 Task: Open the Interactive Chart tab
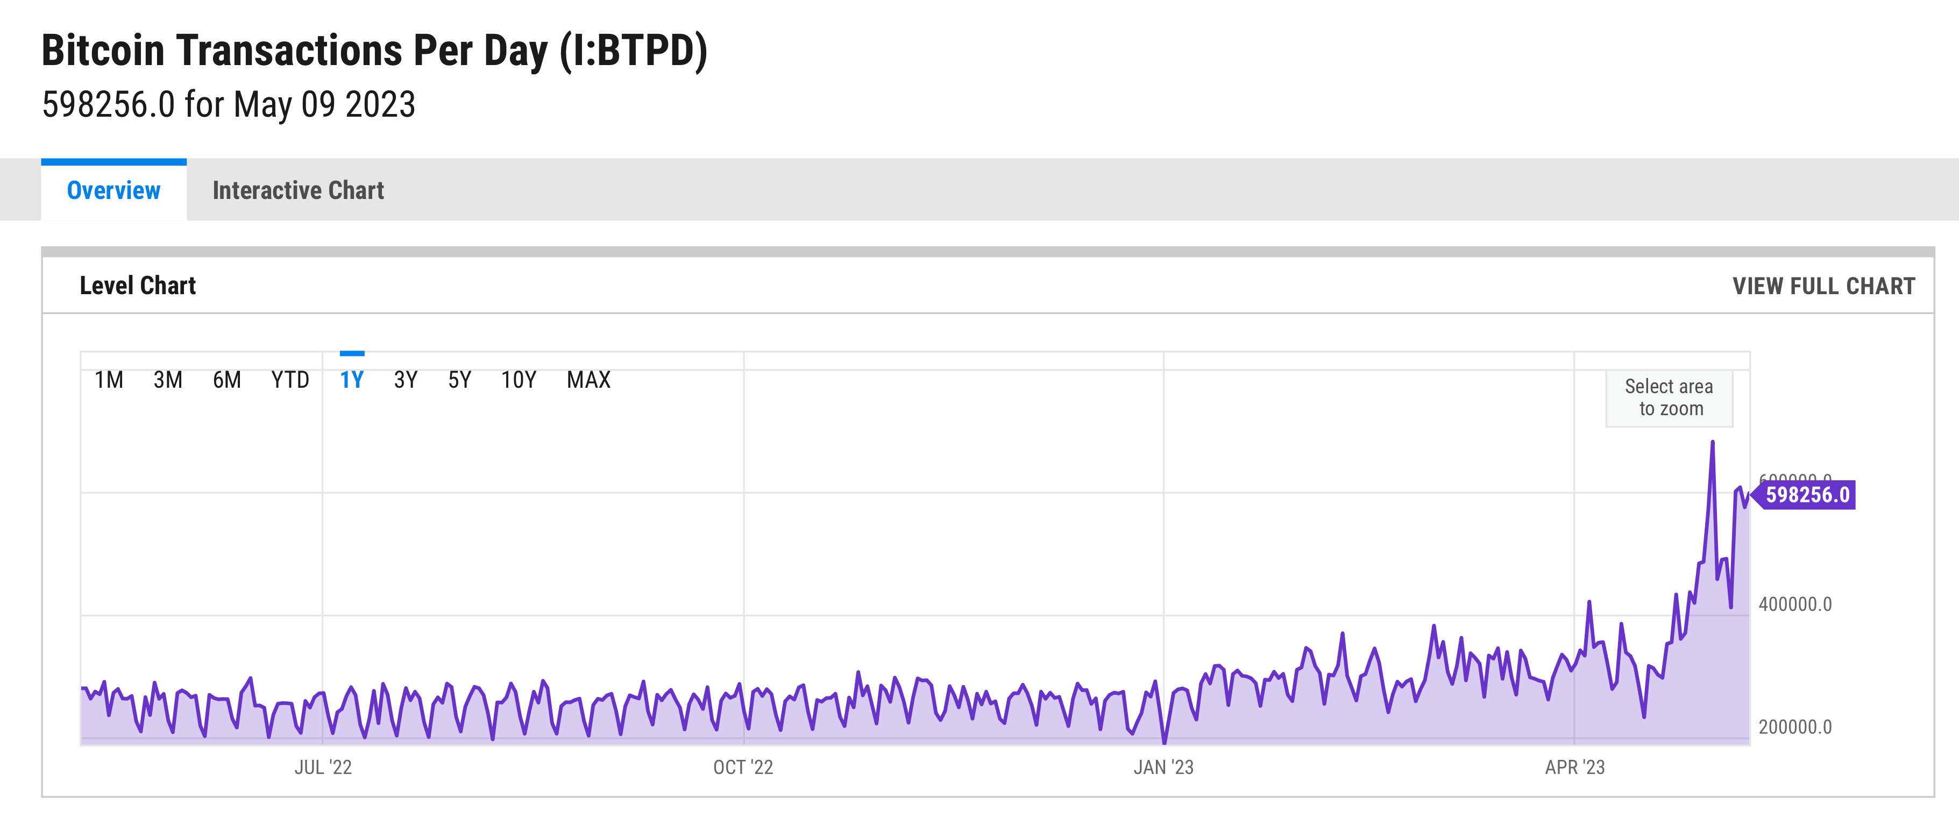point(298,190)
